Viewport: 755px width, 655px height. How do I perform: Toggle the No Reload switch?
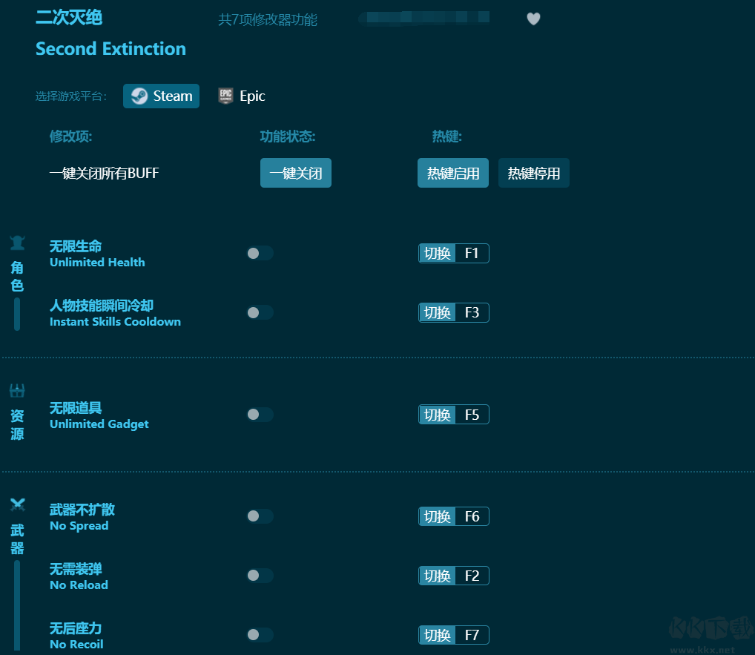[260, 576]
